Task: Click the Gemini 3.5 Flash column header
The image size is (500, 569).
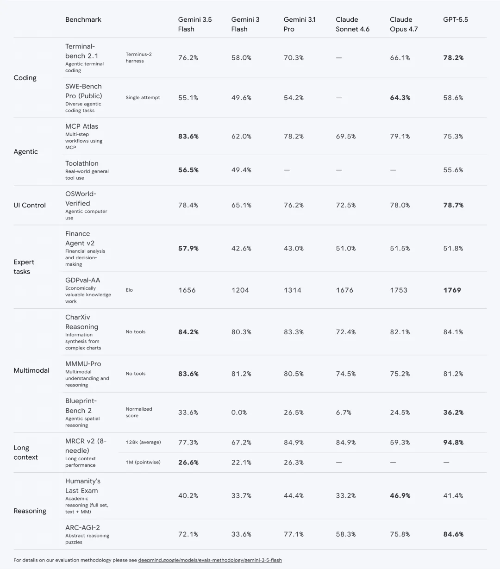Action: pyautogui.click(x=195, y=24)
